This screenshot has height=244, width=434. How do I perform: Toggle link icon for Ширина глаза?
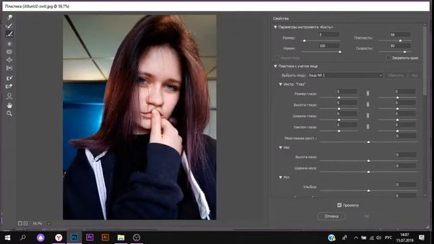368,116
